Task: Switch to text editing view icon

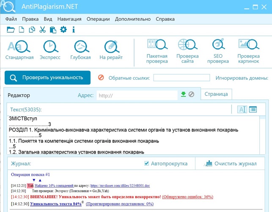Action: [x=242, y=109]
